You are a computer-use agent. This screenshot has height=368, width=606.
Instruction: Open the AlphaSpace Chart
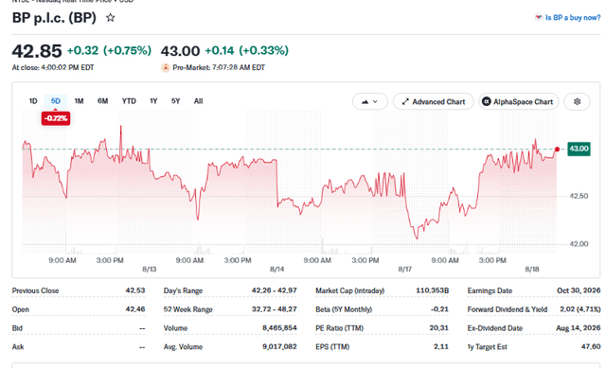tap(519, 101)
